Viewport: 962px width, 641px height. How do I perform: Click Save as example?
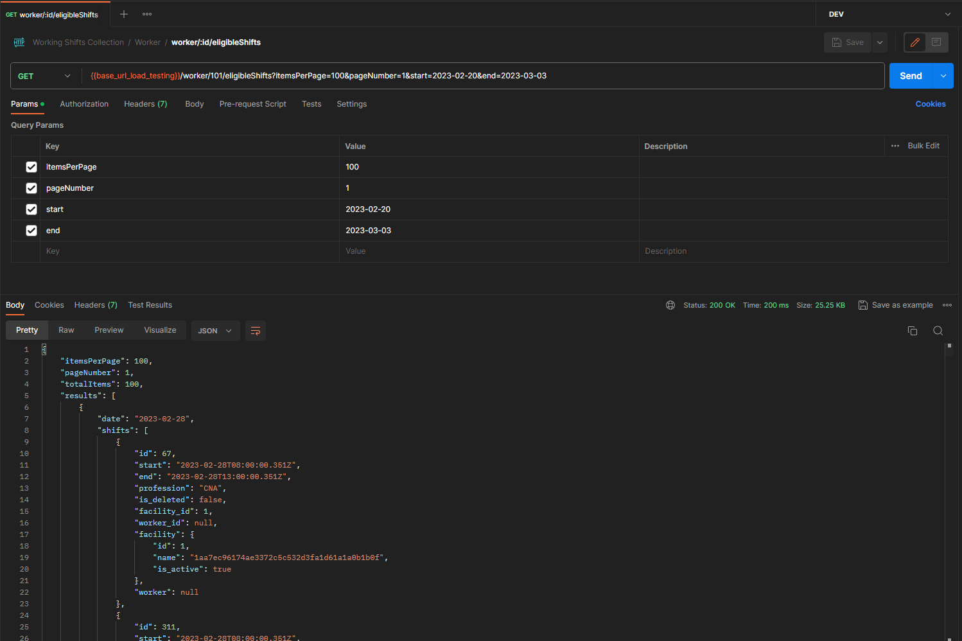902,305
